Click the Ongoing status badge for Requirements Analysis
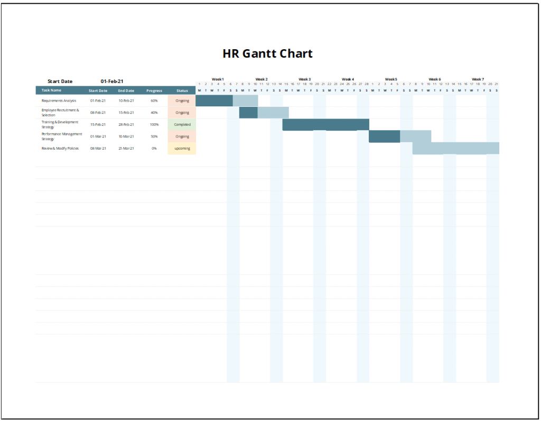Image resolution: width=541 pixels, height=421 pixels. point(182,100)
